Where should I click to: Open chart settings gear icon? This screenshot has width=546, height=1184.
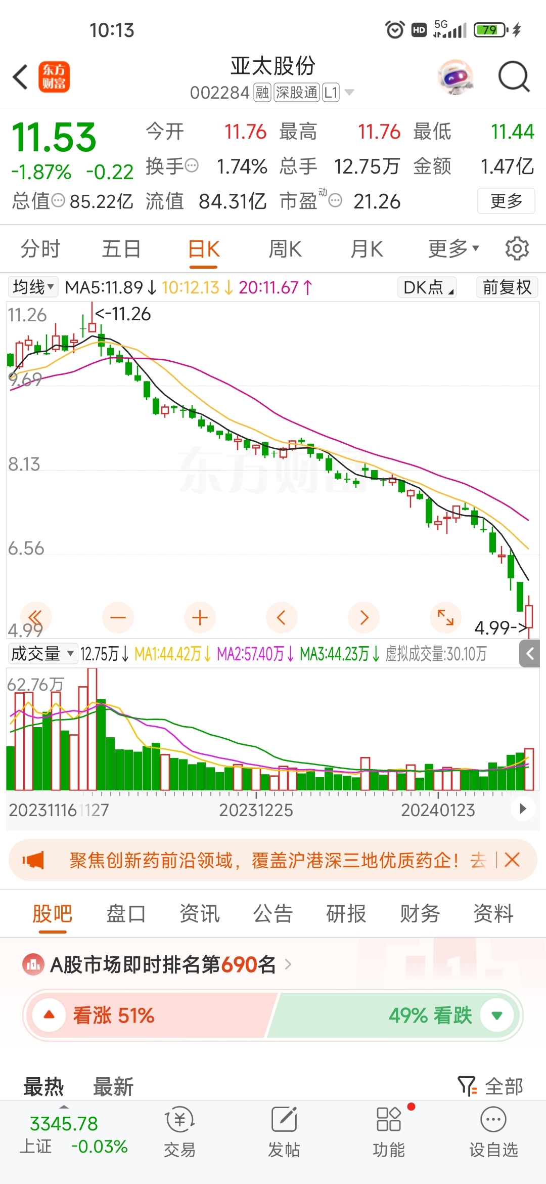(517, 249)
